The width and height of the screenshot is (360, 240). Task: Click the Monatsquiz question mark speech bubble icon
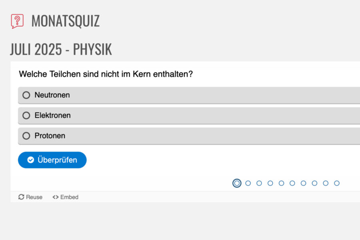[x=17, y=21]
